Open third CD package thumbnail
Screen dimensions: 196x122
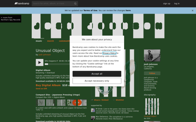click(x=61, y=103)
